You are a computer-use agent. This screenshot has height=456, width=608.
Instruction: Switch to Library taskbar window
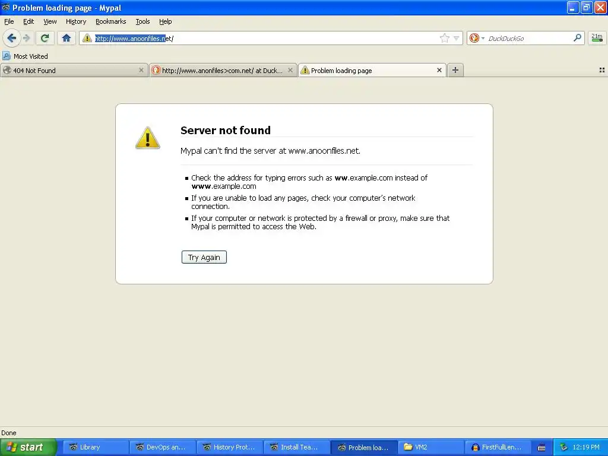point(96,447)
